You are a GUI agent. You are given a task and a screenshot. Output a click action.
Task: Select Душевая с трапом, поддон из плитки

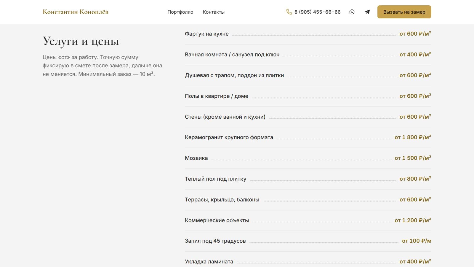308,75
